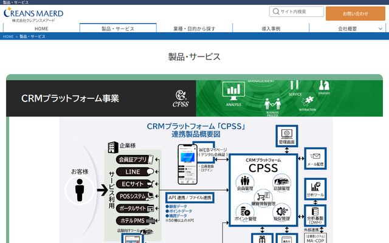The image size is (389, 243).
Task: Click the search magnifier icon
Action: pos(275,12)
